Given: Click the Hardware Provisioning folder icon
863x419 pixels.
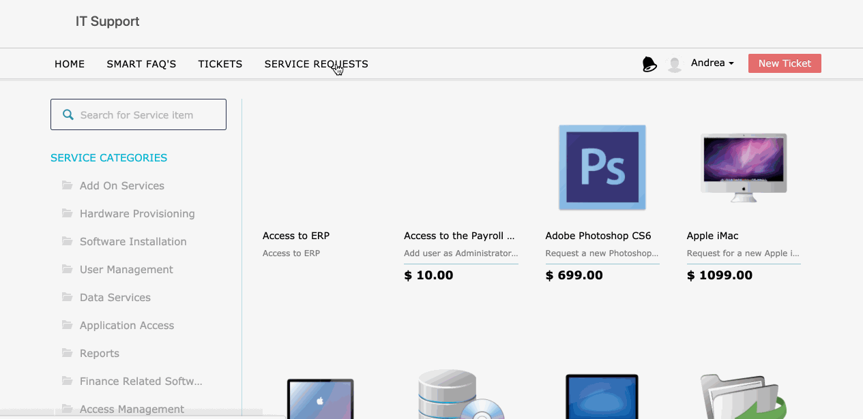Looking at the screenshot, I should click(x=67, y=213).
